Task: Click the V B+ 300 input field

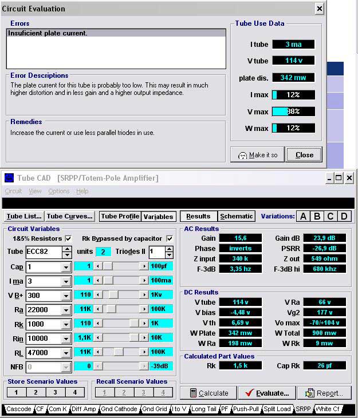Action: click(x=44, y=296)
